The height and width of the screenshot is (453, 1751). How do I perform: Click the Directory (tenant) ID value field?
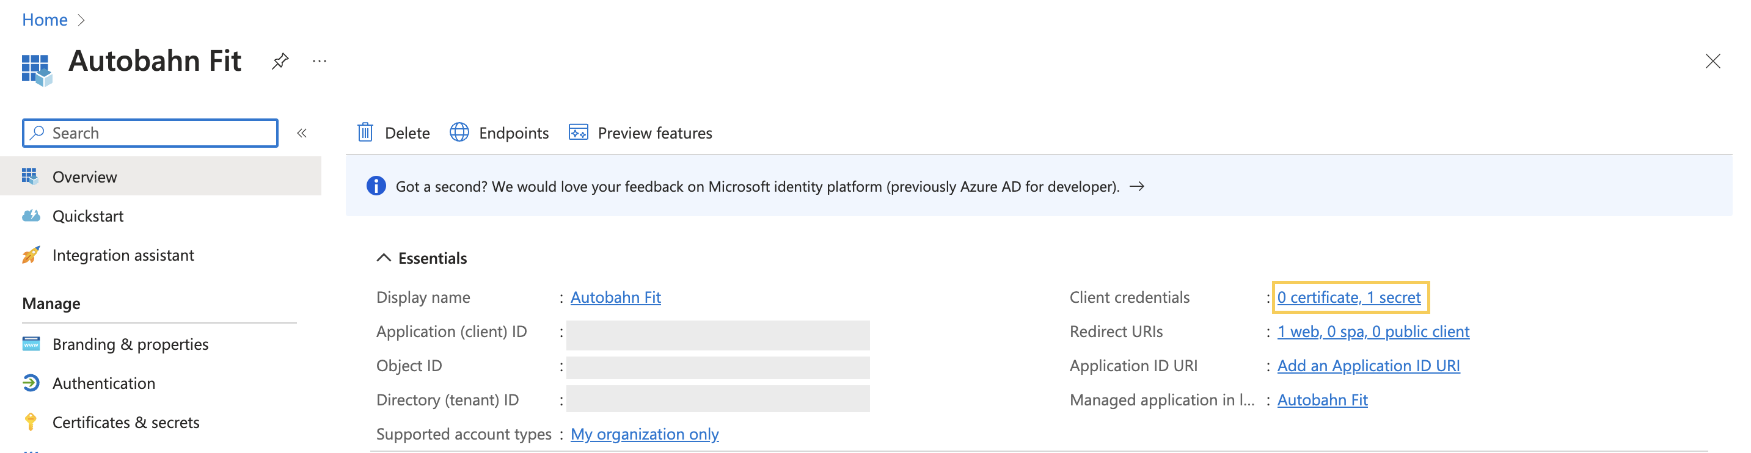718,399
